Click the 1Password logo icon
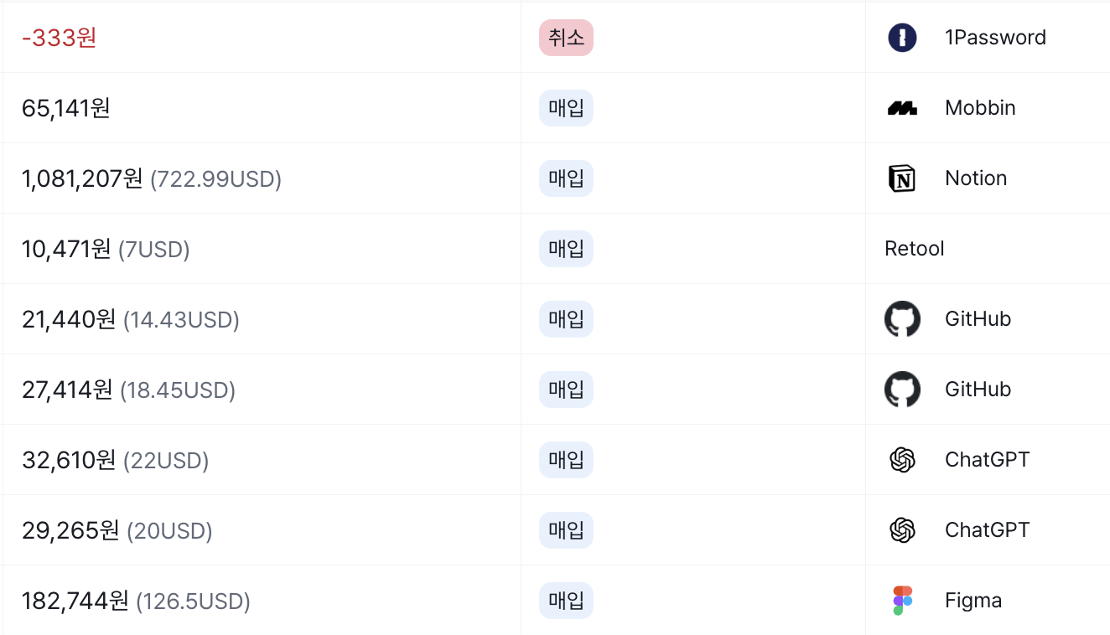The image size is (1110, 635). tap(902, 38)
